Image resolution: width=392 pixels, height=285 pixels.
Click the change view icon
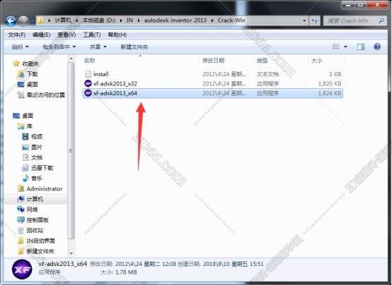[335, 47]
